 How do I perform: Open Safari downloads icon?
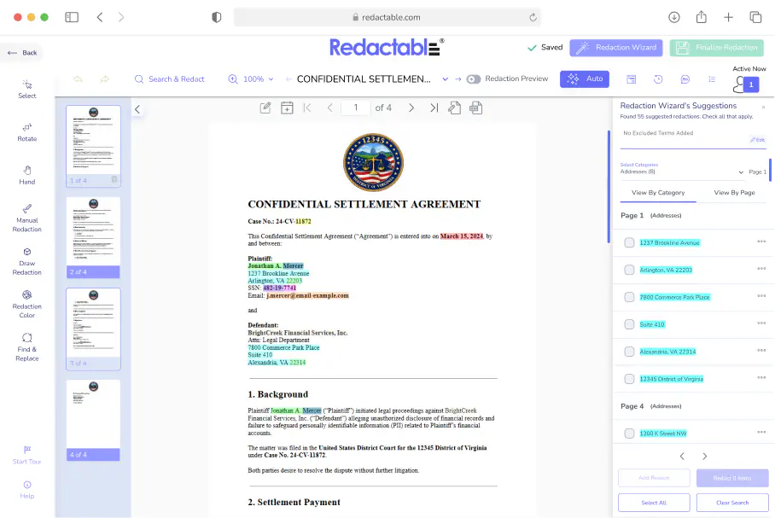click(674, 17)
